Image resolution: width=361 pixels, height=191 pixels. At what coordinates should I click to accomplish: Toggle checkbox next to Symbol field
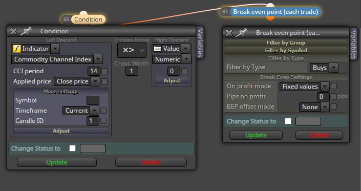(103, 100)
